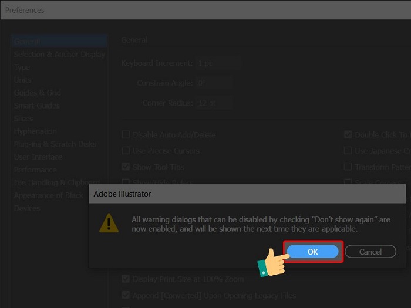This screenshot has width=411, height=308.
Task: Open the Type preferences section
Action: [22, 67]
